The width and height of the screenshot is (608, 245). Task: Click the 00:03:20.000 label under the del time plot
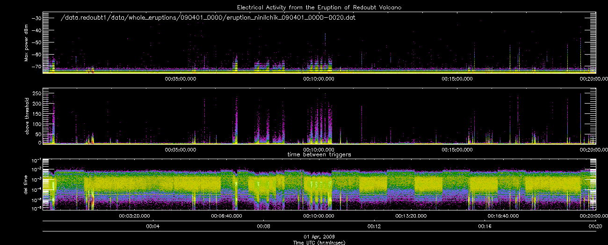point(135,216)
